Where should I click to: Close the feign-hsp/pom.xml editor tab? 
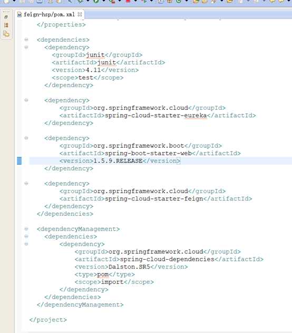(x=80, y=14)
